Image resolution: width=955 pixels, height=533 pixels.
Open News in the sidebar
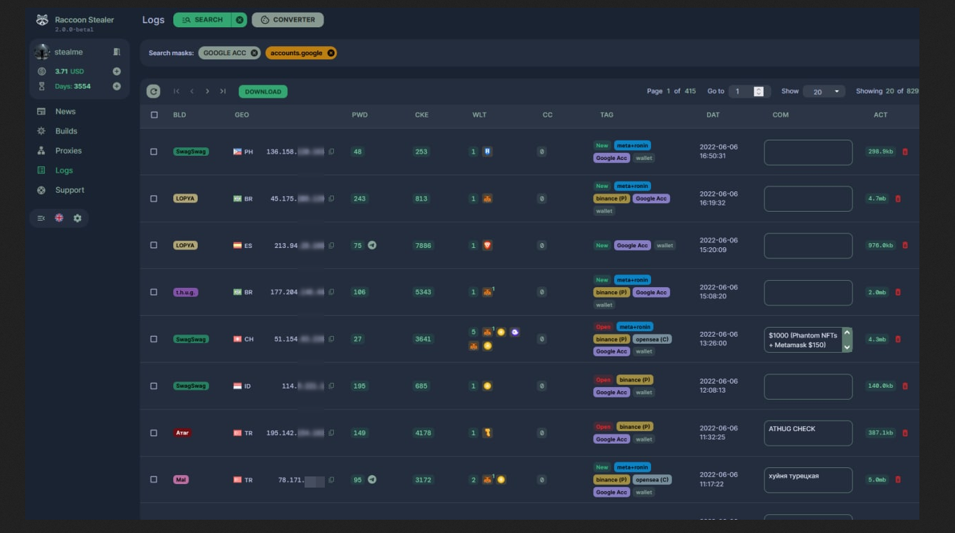pos(66,112)
